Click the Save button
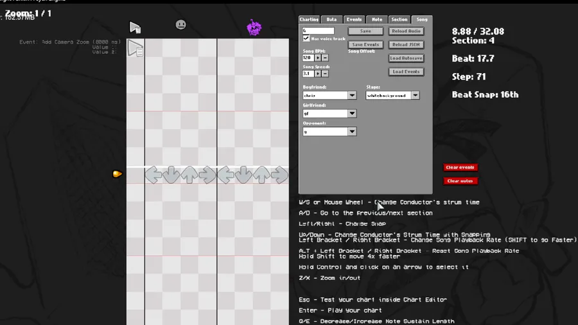Viewport: 578px width, 325px height. pos(365,31)
